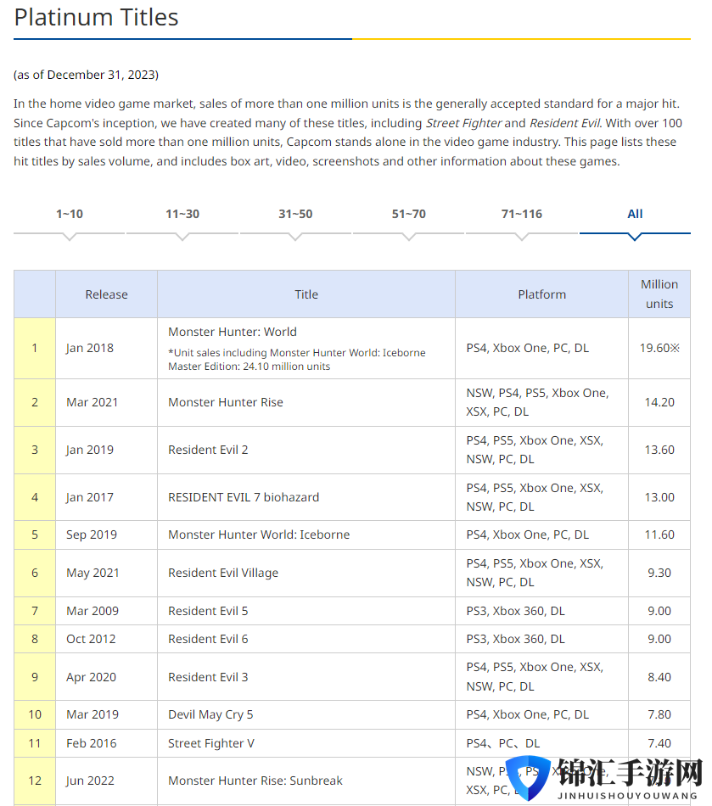712x806 pixels.
Task: Click the Title column header
Action: (x=306, y=294)
